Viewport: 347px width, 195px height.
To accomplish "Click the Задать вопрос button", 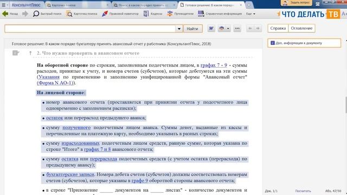I will (297, 3).
